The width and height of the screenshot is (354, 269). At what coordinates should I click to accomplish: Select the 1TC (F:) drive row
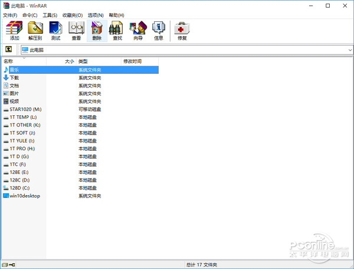[80, 164]
